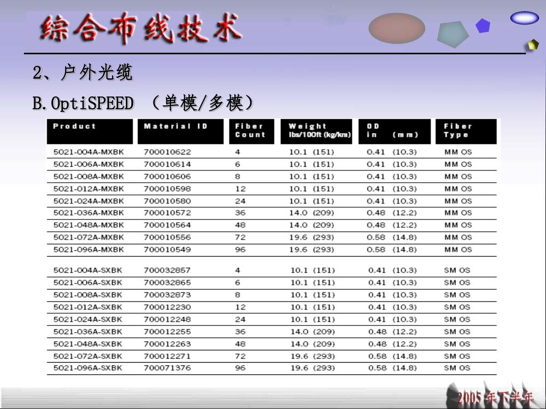546x409 pixels.
Task: Select product cell 5021-008A-SXBK
Action: pos(88,295)
